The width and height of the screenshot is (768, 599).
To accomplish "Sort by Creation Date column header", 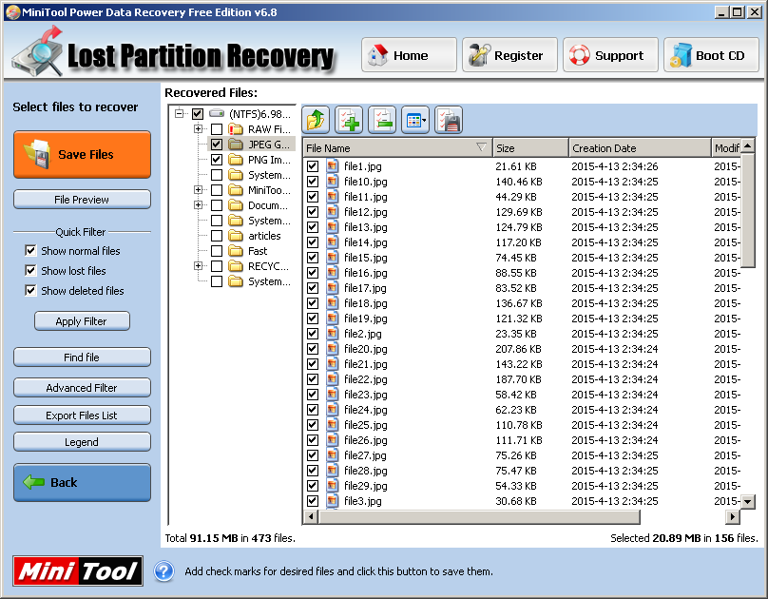I will pyautogui.click(x=640, y=148).
